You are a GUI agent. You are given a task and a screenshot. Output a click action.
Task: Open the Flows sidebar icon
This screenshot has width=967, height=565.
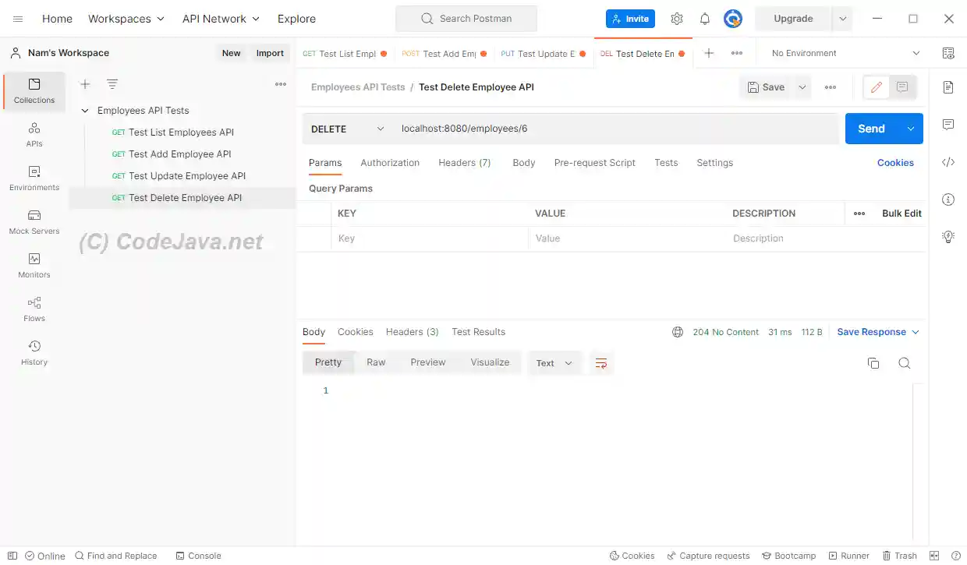click(34, 309)
